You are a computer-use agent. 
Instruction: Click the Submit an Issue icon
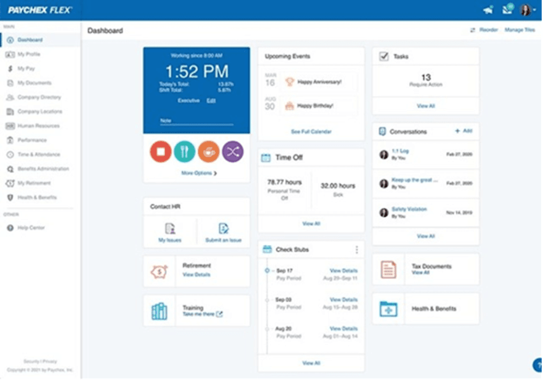coord(223,229)
